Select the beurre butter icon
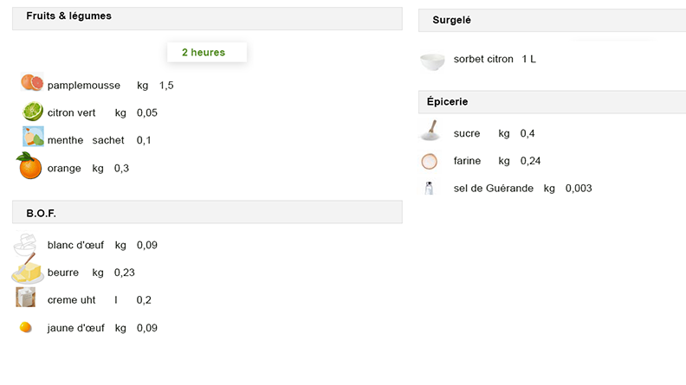The width and height of the screenshot is (686, 385). 28,270
